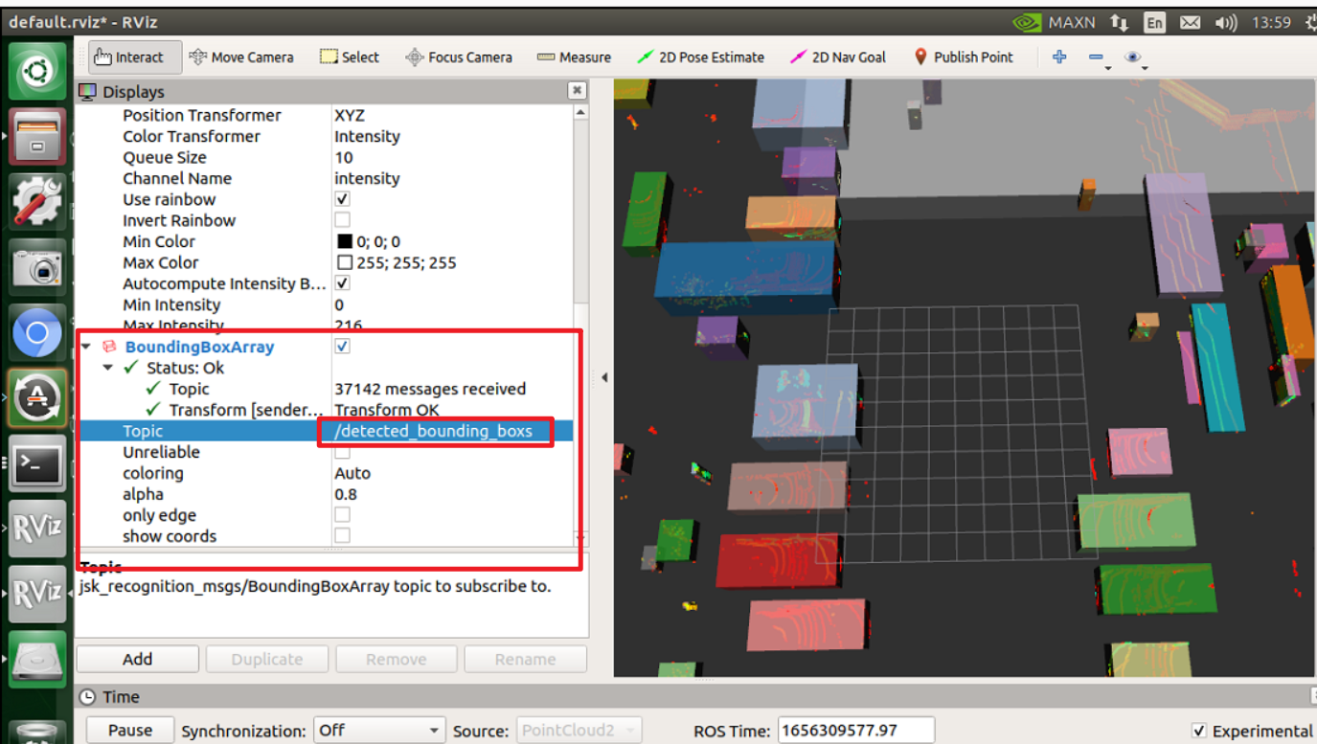Pause the simulation time playback
This screenshot has height=744, width=1317.
pos(129,730)
